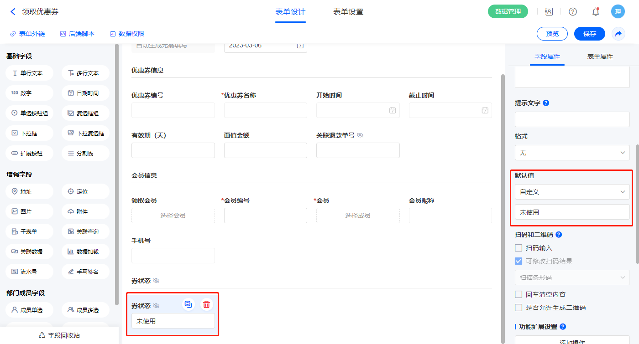This screenshot has width=639, height=344.
Task: Open the 默认值 dropdown set to 自定义
Action: click(572, 192)
